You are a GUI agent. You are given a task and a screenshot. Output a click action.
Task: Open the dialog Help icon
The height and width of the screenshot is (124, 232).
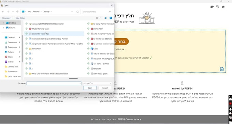click(111, 18)
